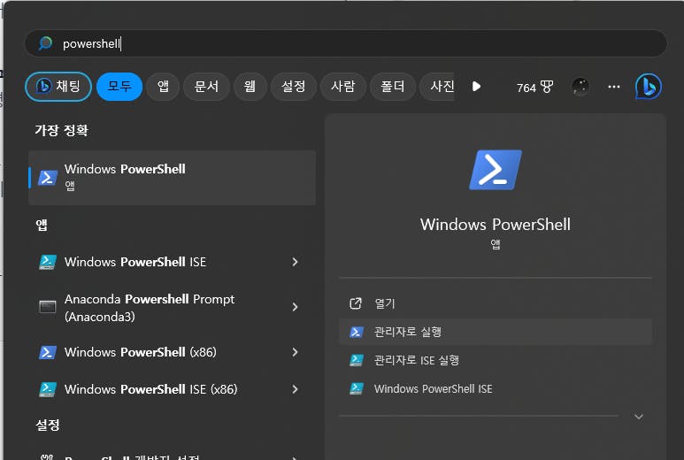Viewport: 684px width, 460px height.
Task: Run as administrator via 관리자로 실행
Action: (496, 332)
